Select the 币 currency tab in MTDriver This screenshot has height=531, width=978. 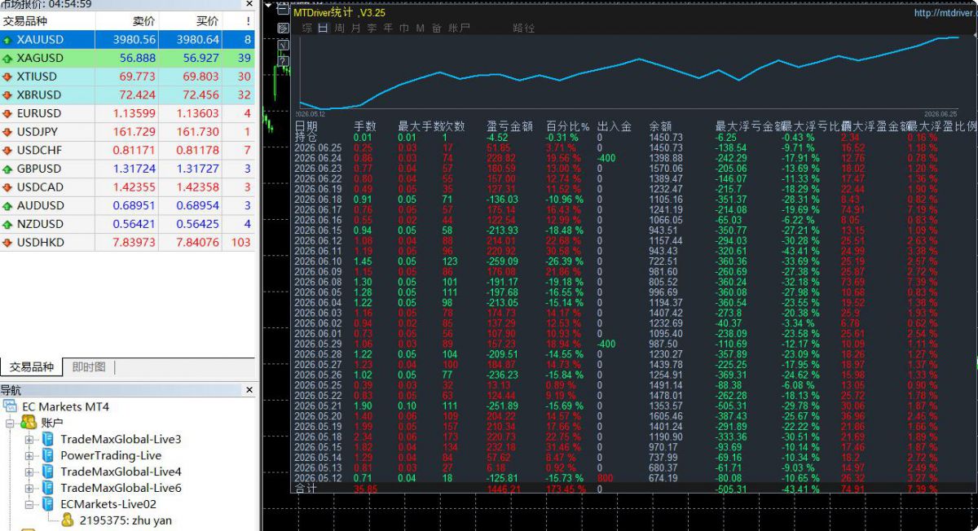404,28
